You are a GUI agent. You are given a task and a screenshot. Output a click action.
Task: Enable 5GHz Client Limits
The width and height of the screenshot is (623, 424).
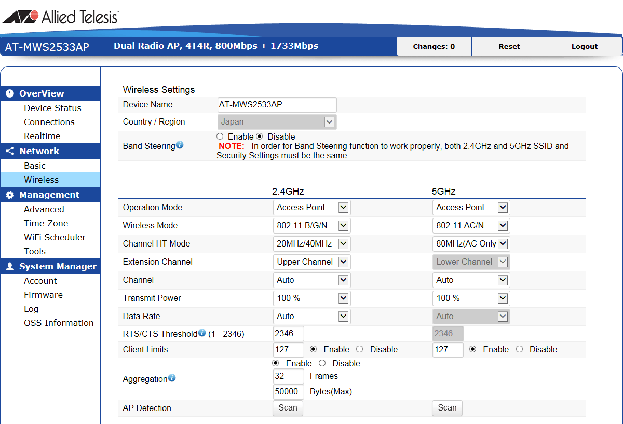pyautogui.click(x=473, y=349)
